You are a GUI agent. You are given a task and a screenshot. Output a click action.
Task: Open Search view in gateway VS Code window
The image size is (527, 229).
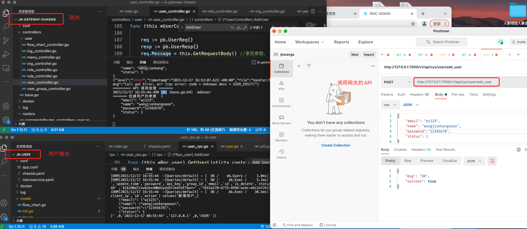pyautogui.click(x=6, y=27)
